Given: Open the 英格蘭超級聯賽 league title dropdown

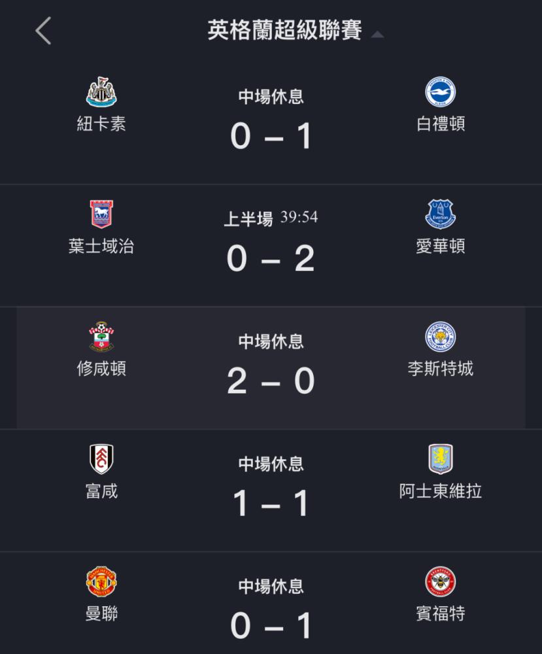Looking at the screenshot, I should 285,31.
